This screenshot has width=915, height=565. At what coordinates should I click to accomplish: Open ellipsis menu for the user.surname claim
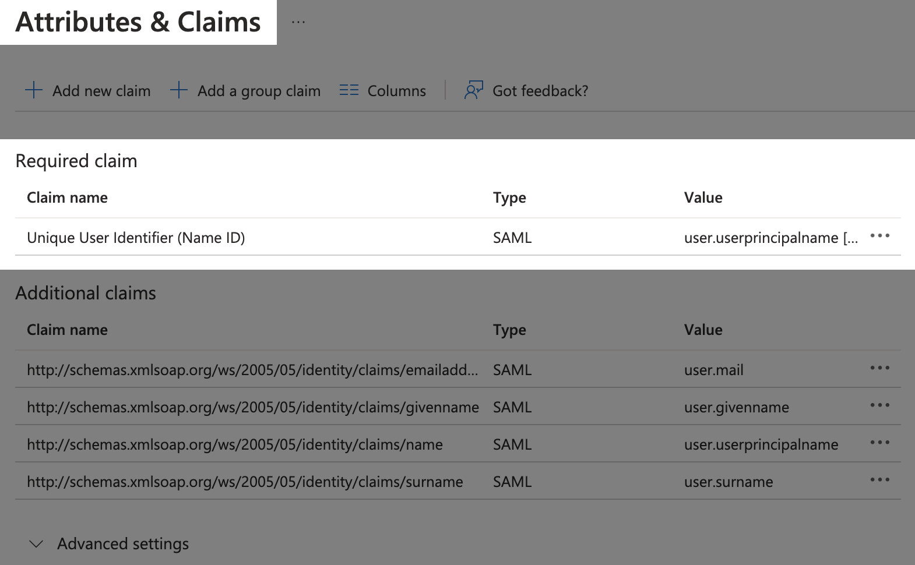879,480
